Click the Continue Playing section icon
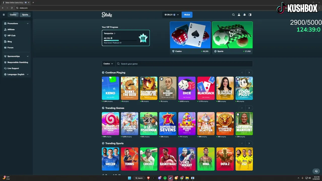 pos(103,72)
